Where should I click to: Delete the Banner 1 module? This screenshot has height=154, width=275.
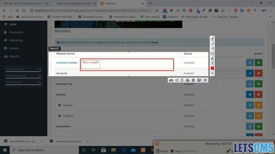[x=259, y=105]
